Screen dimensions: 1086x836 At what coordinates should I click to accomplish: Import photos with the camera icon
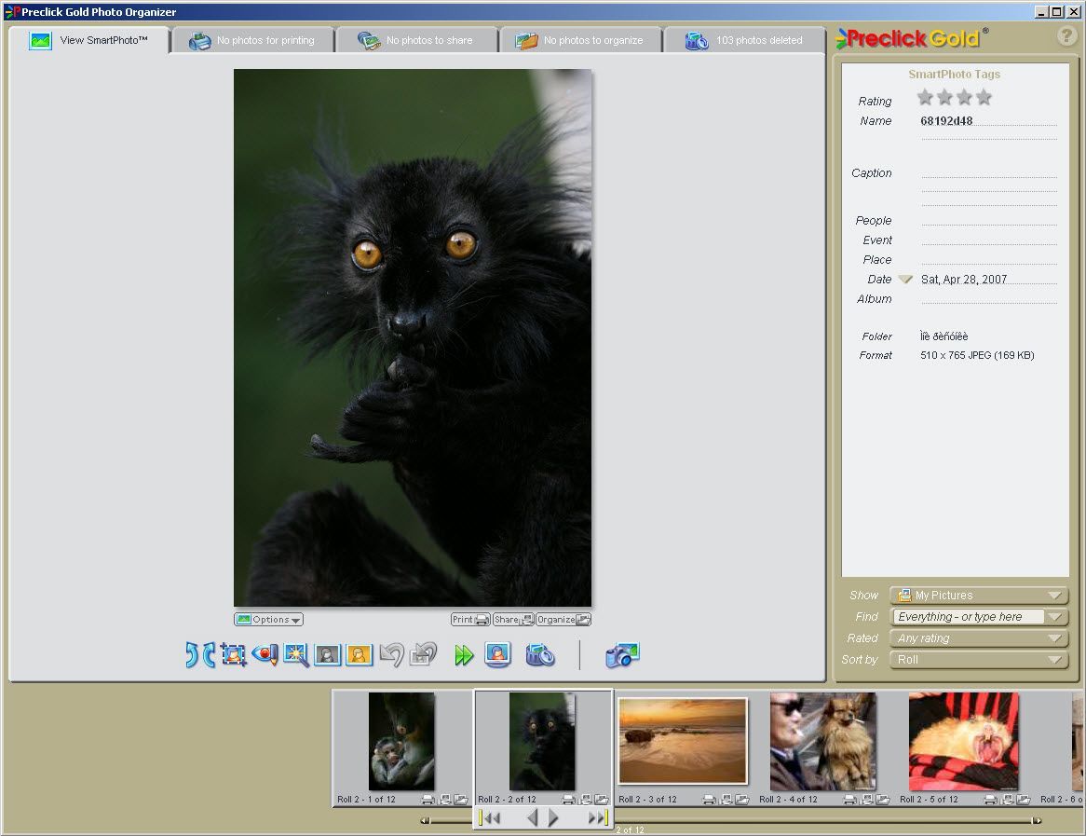tap(622, 656)
